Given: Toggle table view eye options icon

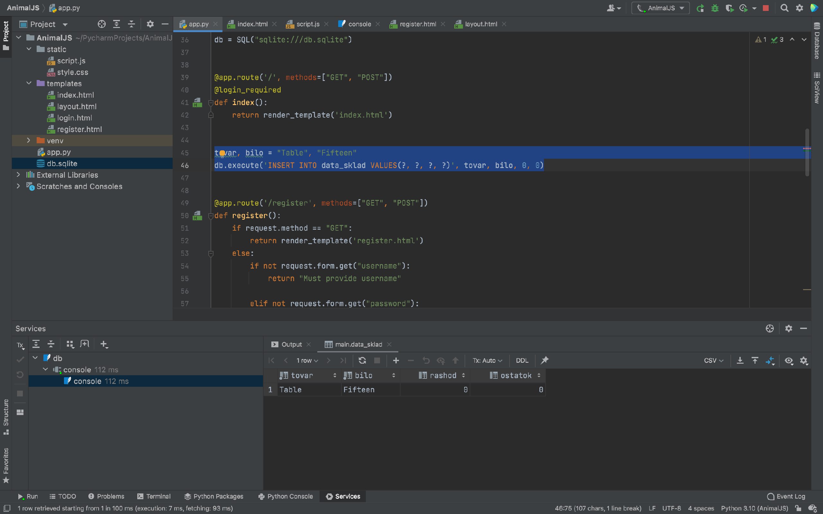Looking at the screenshot, I should click(x=789, y=361).
